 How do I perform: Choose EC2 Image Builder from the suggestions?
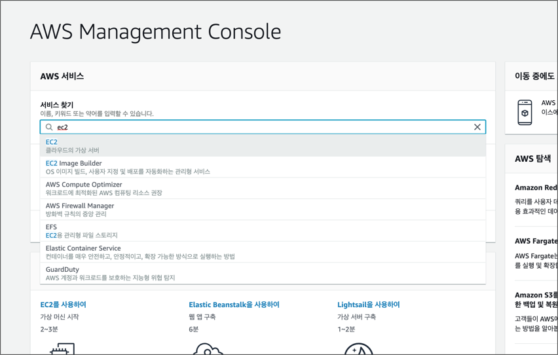click(263, 167)
